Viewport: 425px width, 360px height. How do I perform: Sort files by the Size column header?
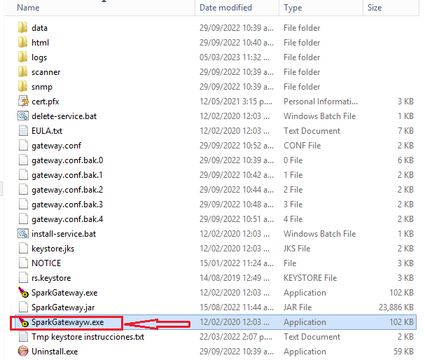(x=375, y=8)
